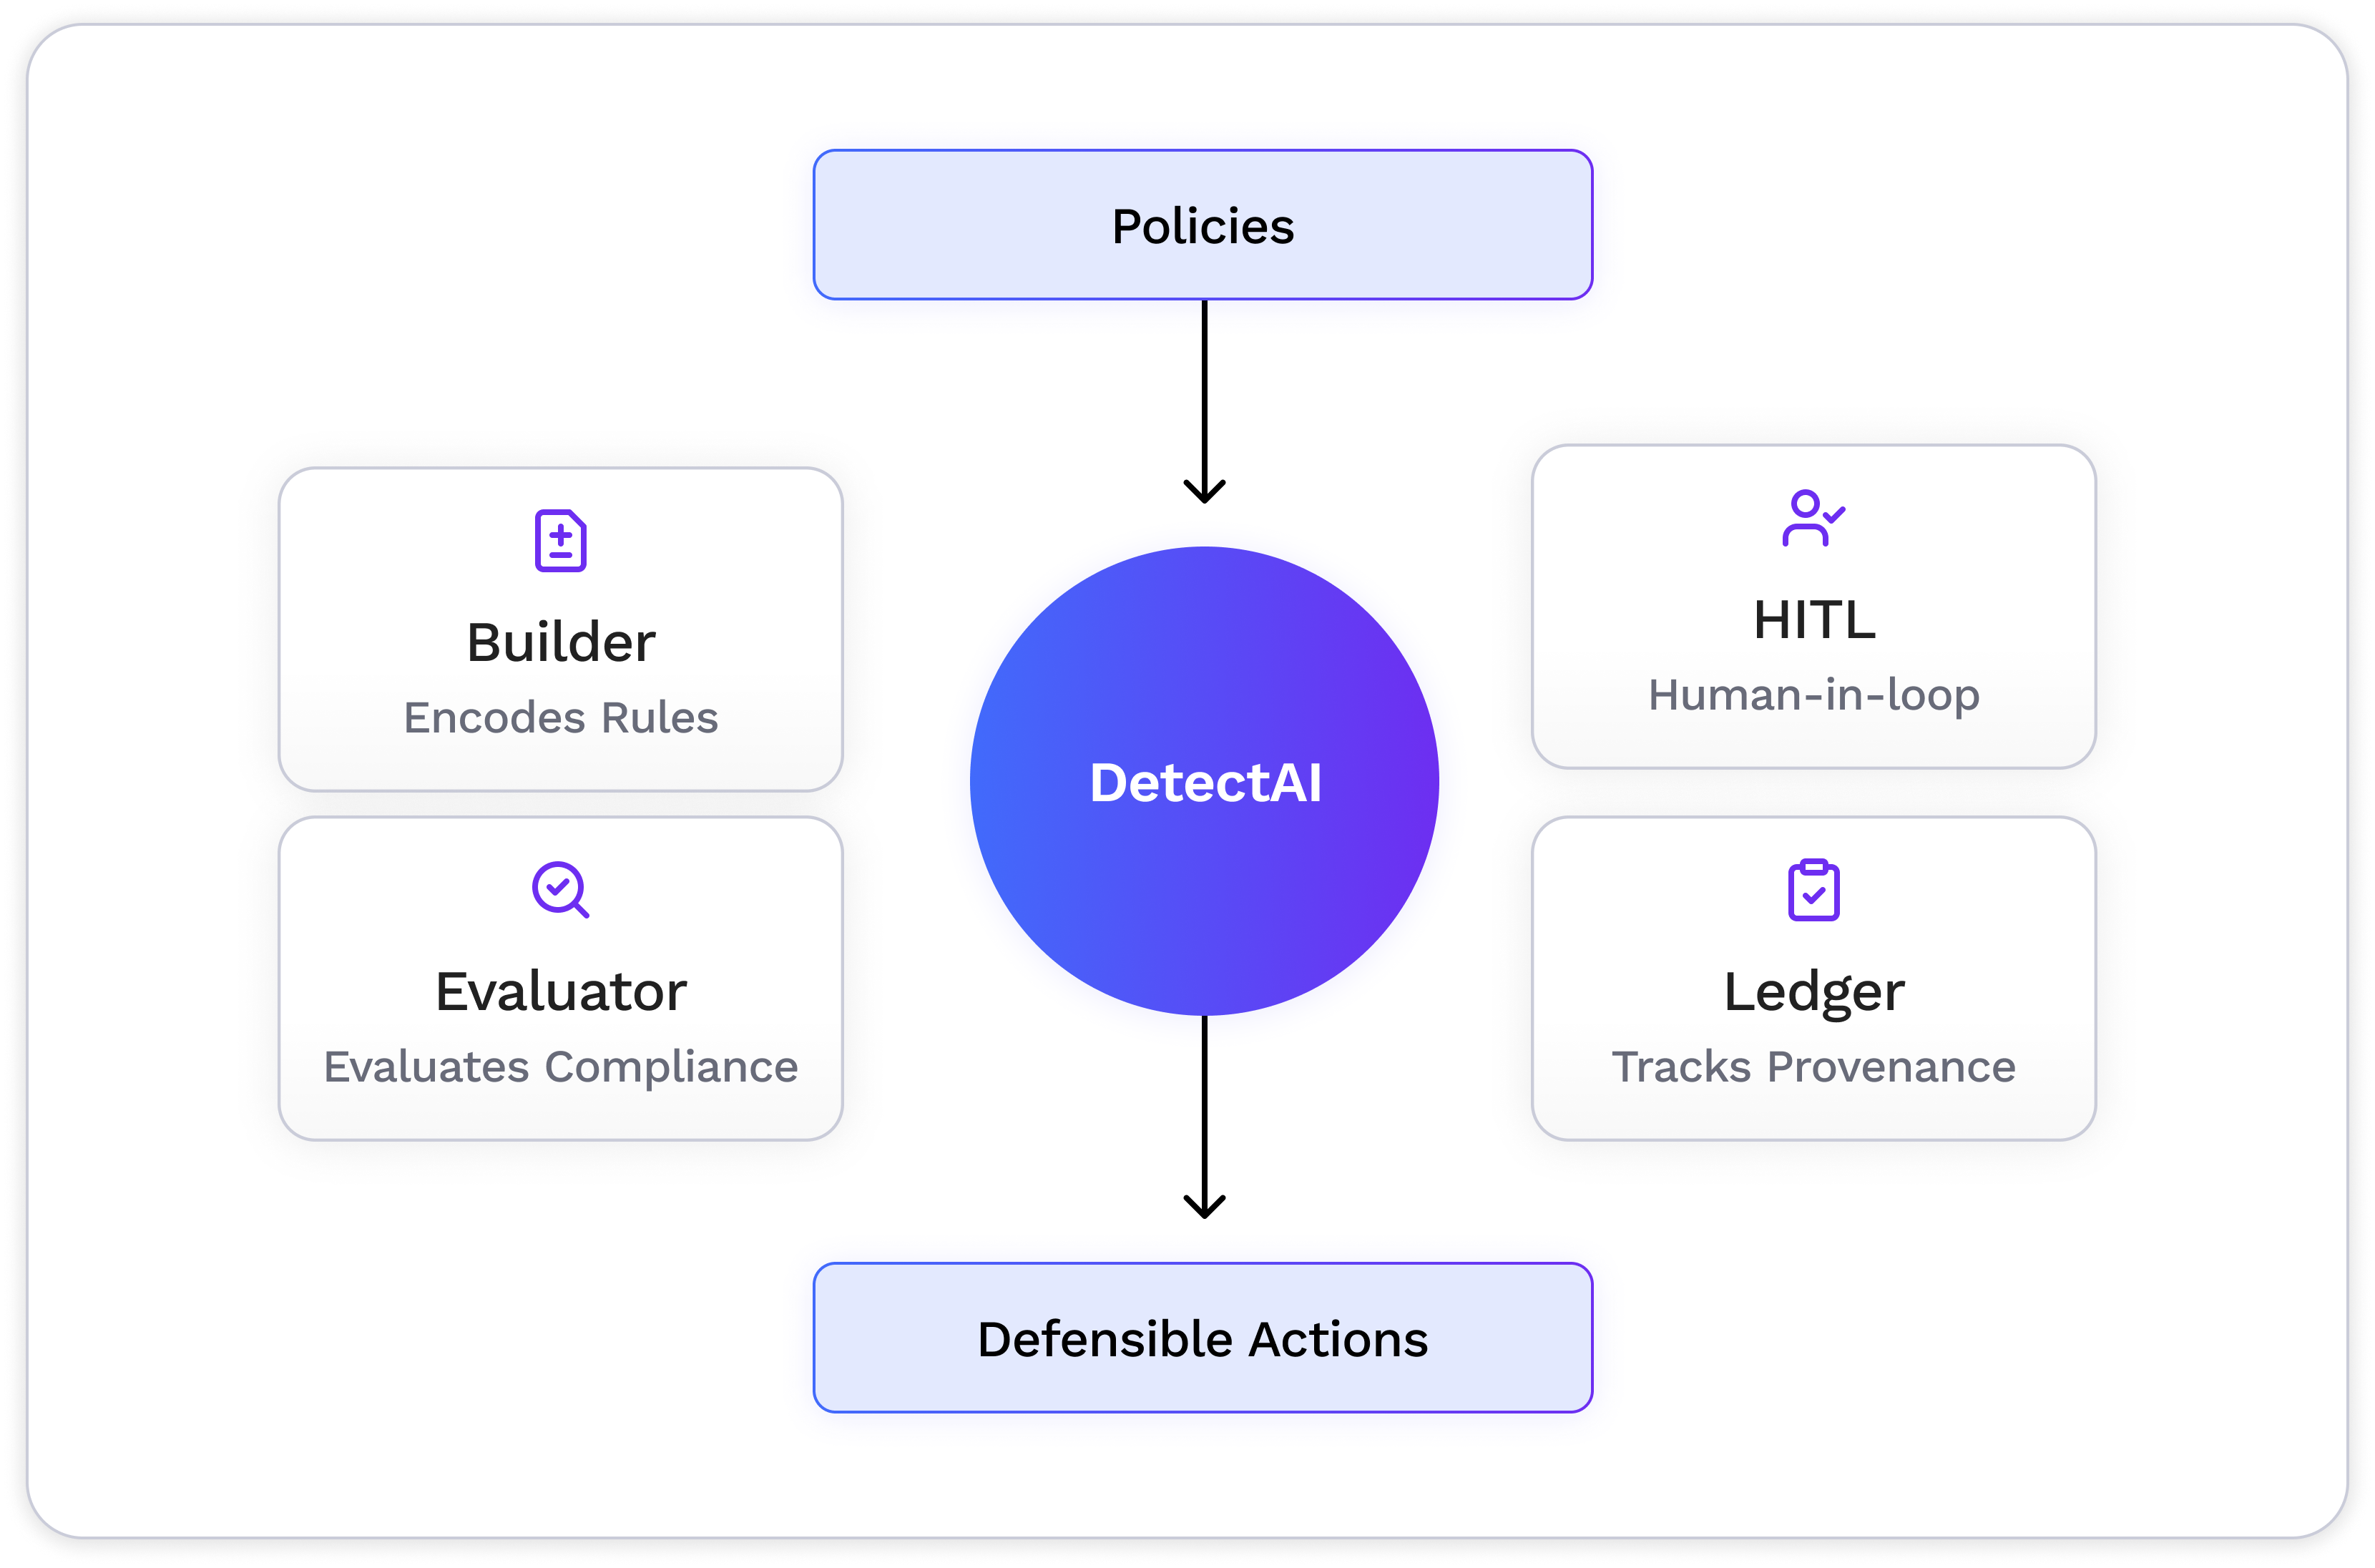Click the HITL heading
Screen dimensions: 2375x1568
1813,620
